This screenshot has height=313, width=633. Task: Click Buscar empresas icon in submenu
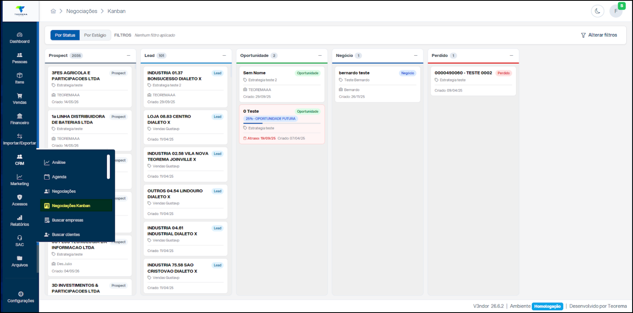click(47, 220)
